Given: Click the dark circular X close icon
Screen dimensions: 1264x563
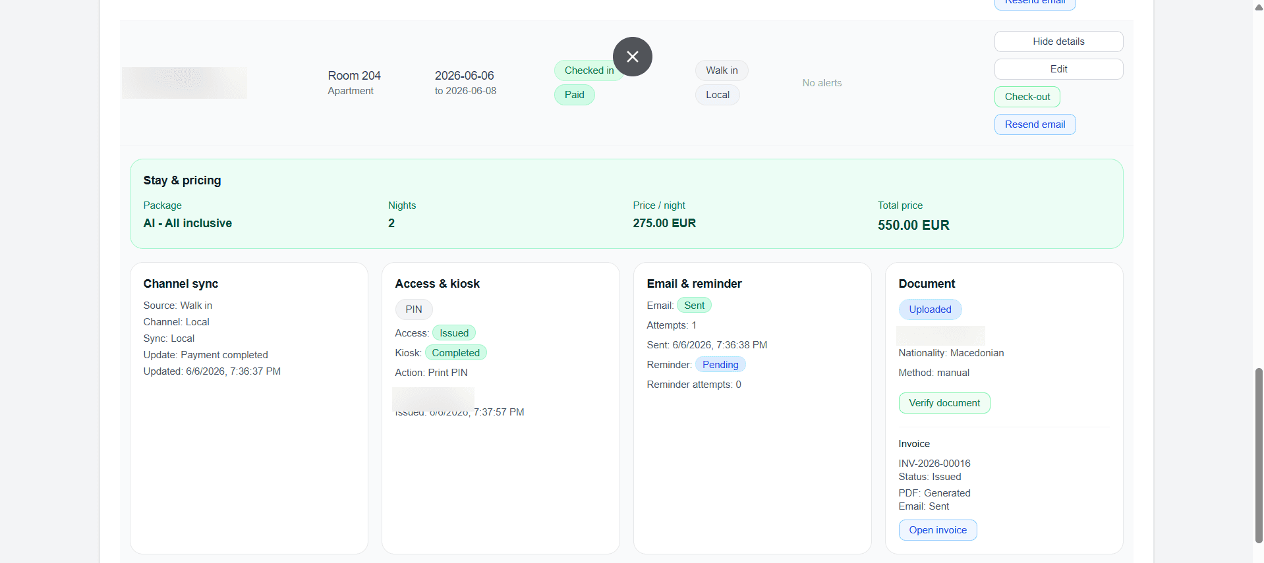Looking at the screenshot, I should [632, 57].
